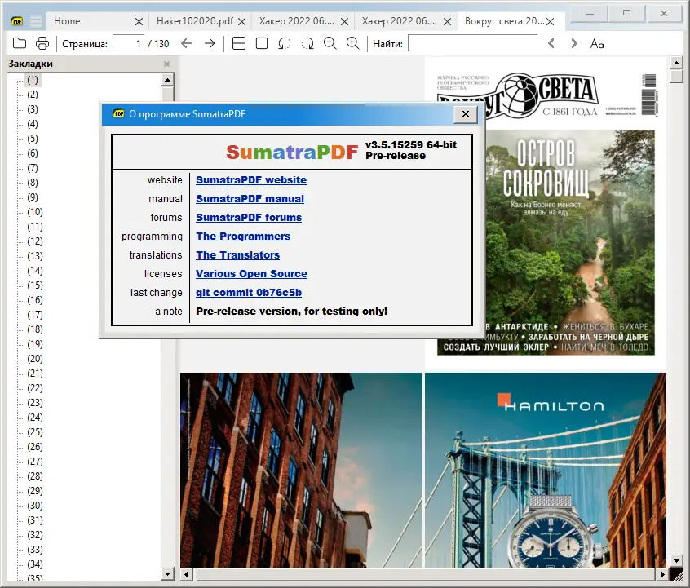Select bookmark (10) in the tree
Viewport: 690px width, 588px height.
click(x=35, y=212)
